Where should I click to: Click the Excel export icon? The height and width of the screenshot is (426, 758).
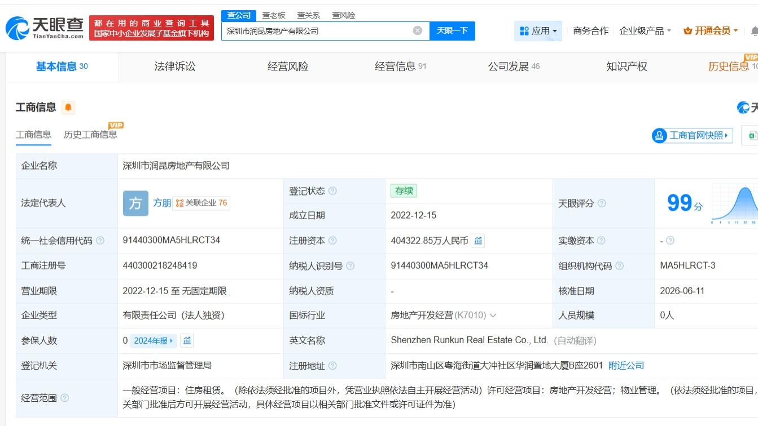tap(752, 135)
